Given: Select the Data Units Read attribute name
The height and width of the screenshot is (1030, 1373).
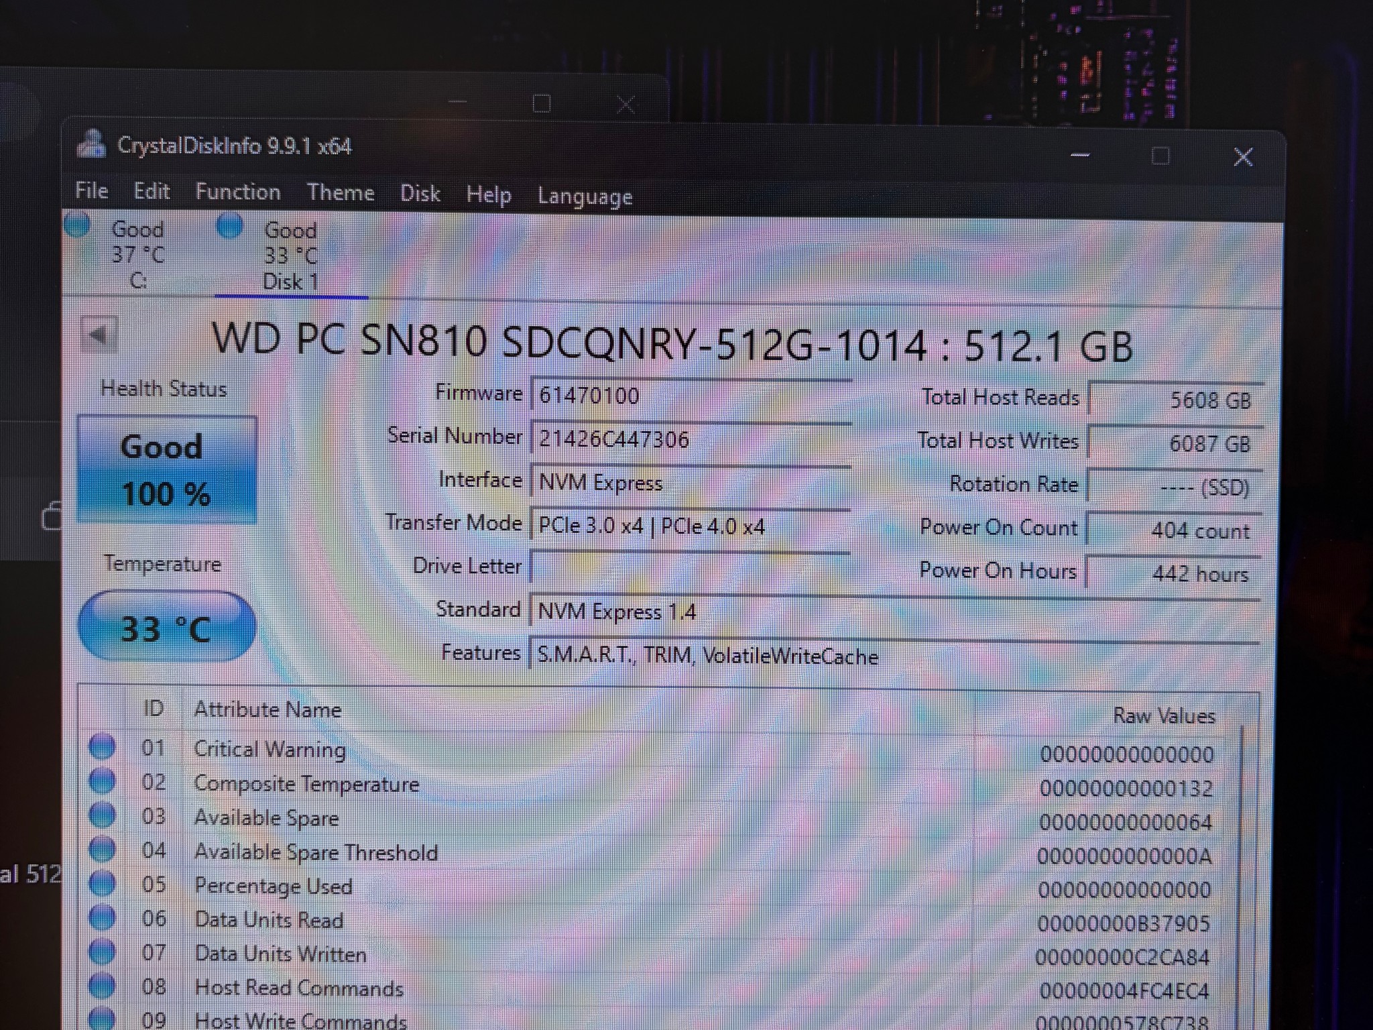Looking at the screenshot, I should tap(269, 920).
